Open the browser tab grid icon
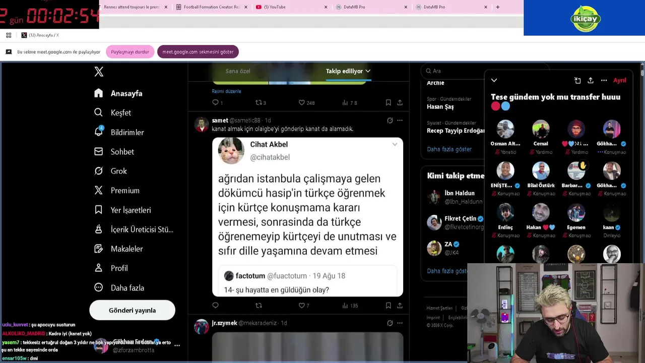 9,35
